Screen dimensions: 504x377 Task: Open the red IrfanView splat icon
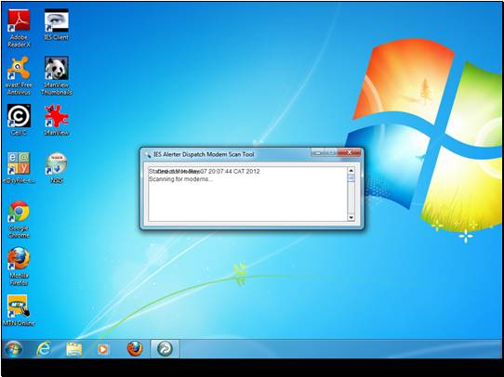56,120
